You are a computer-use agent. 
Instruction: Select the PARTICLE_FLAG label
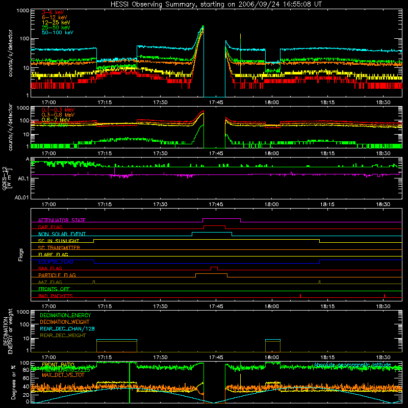(x=57, y=275)
